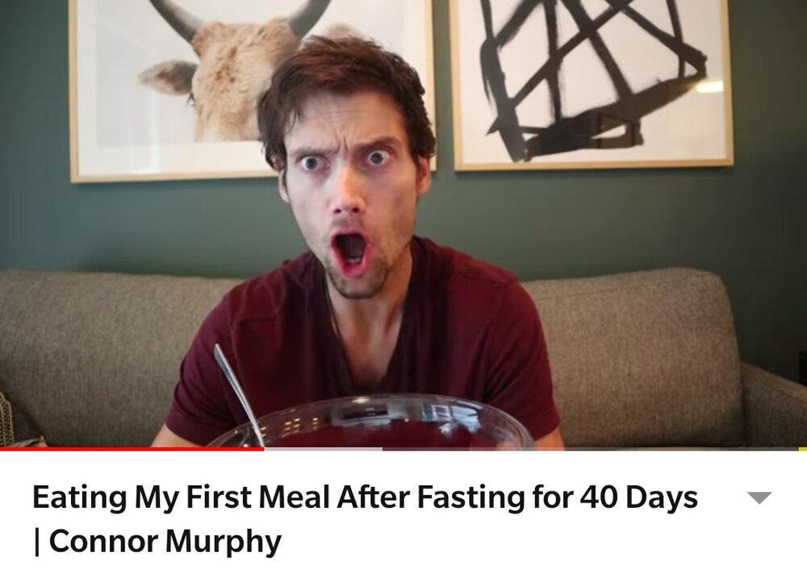This screenshot has height=569, width=807.
Task: Tap the man's face in the video to show controls
Action: (351, 201)
